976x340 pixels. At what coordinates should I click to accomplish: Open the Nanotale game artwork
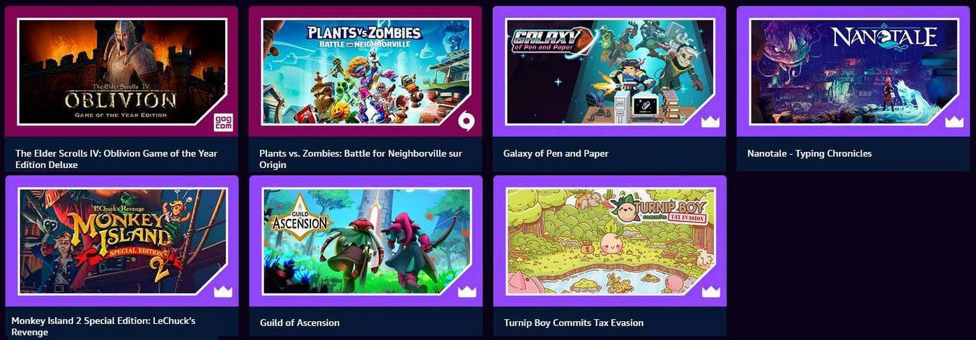tap(854, 72)
